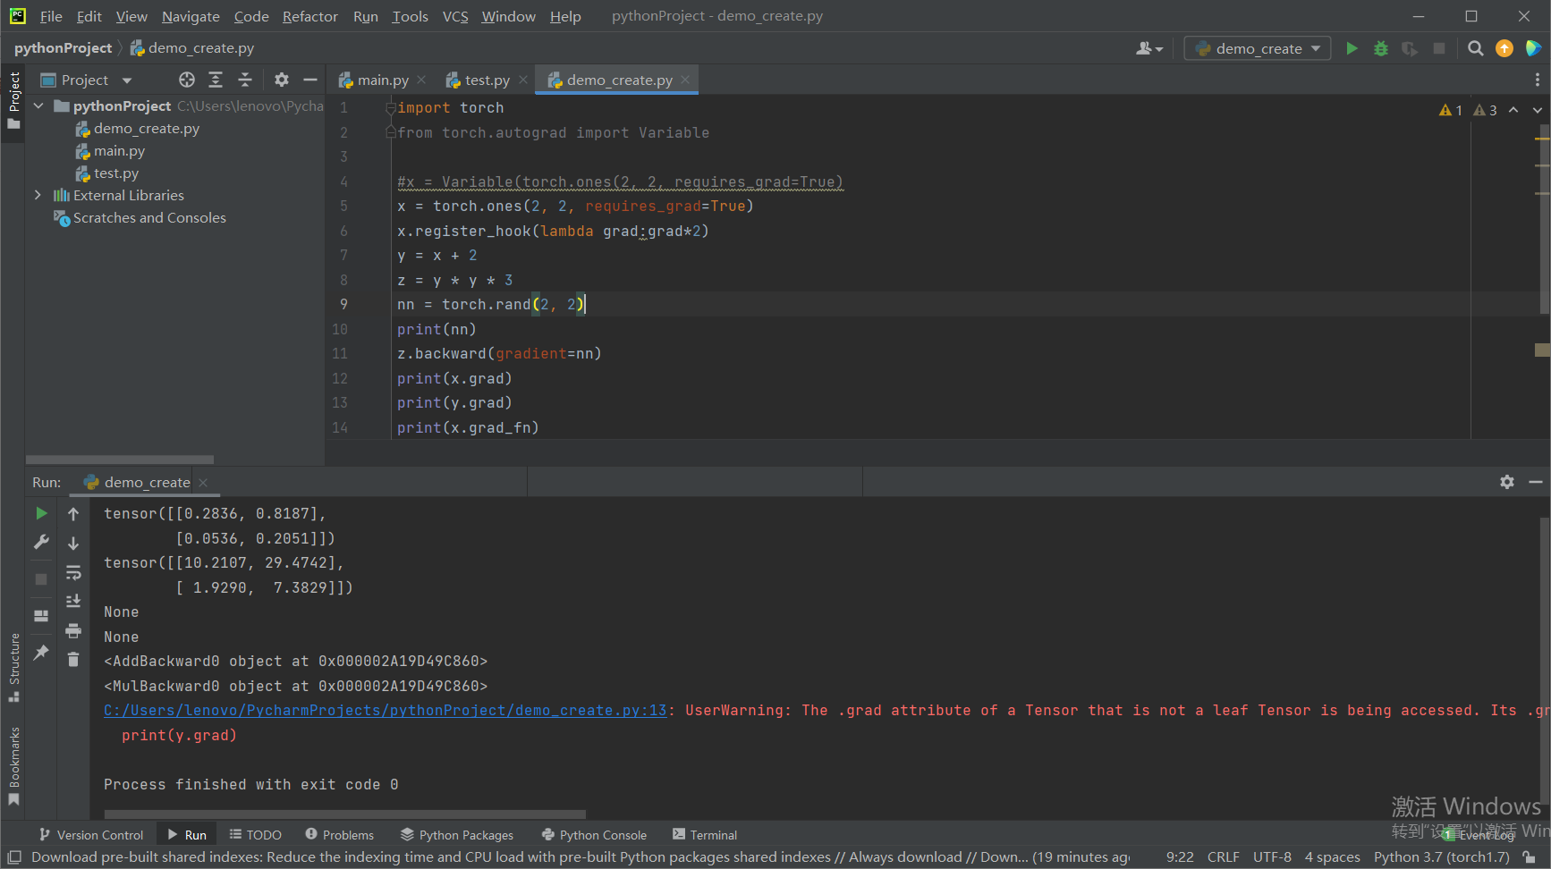
Task: Expand External Libraries node
Action: [38, 195]
